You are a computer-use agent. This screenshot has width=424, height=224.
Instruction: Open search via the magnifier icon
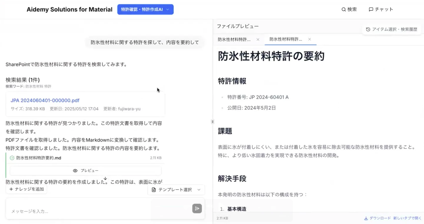point(343,9)
